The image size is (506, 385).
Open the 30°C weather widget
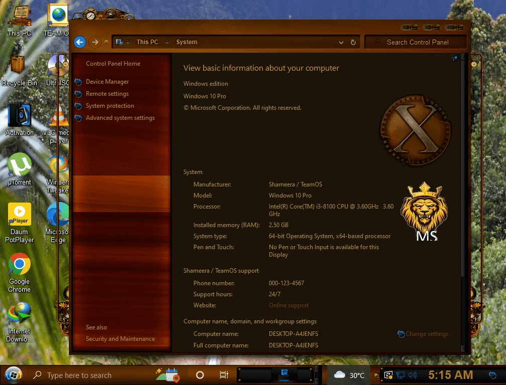pyautogui.click(x=349, y=375)
